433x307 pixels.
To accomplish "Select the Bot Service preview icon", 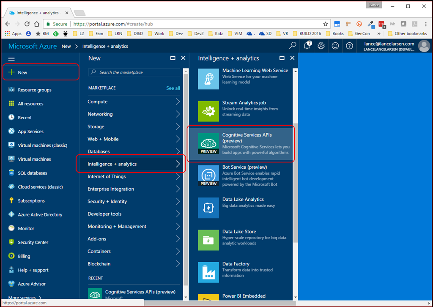I will 208,175.
